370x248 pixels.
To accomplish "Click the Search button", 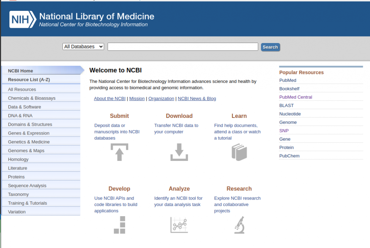I will (270, 47).
